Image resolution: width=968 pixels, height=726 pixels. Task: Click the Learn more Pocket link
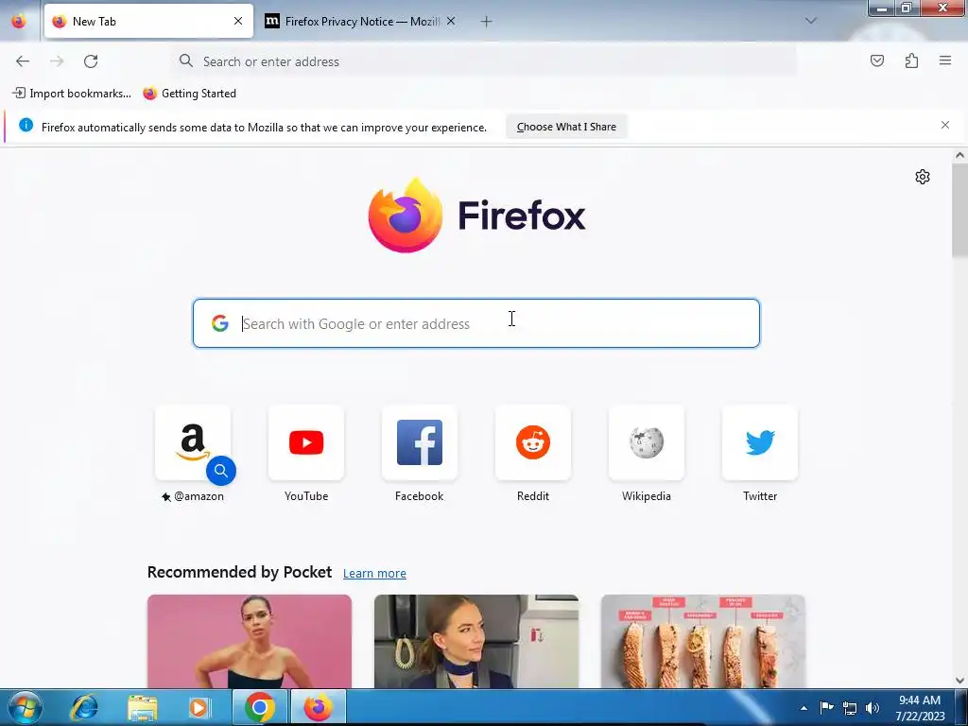tap(374, 574)
